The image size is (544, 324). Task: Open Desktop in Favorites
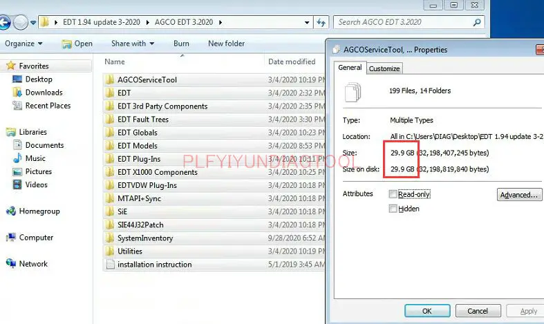(39, 79)
